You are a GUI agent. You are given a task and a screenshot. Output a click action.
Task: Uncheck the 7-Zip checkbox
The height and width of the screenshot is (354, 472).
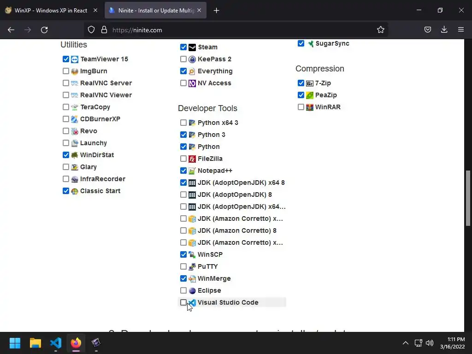(x=301, y=83)
